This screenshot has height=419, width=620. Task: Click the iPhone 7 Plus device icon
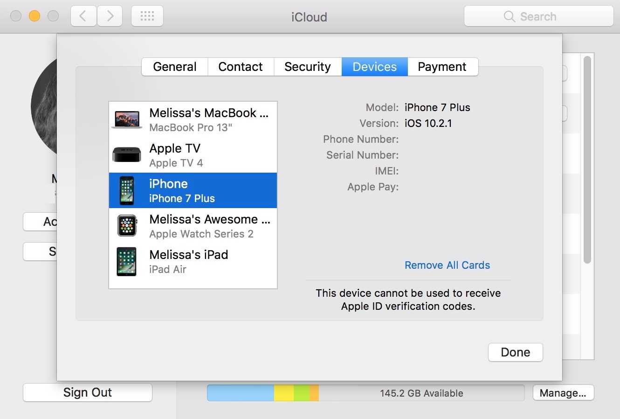pyautogui.click(x=126, y=190)
